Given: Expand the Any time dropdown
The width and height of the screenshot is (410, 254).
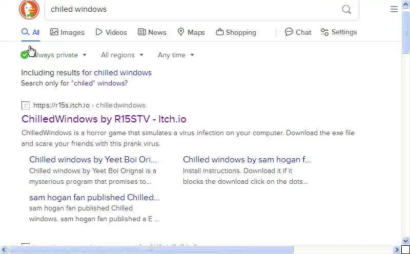Looking at the screenshot, I should [x=176, y=55].
